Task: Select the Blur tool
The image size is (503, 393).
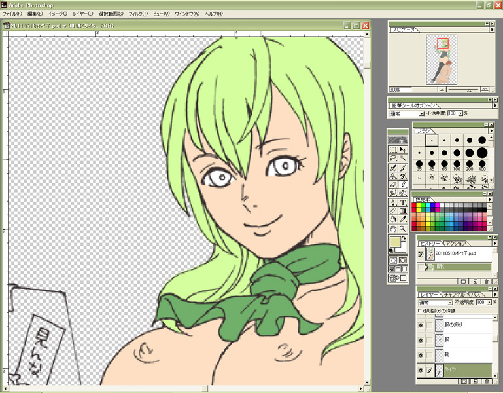Action: [x=393, y=193]
